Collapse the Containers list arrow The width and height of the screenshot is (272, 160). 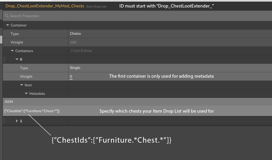pos(12,51)
